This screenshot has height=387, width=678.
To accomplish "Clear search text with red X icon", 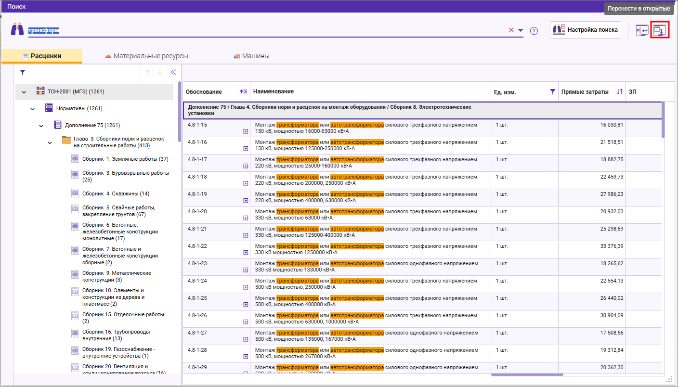I will point(511,30).
